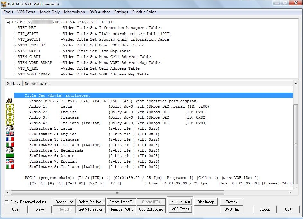
Task: Click the Delete Playback button
Action: [x=91, y=202]
